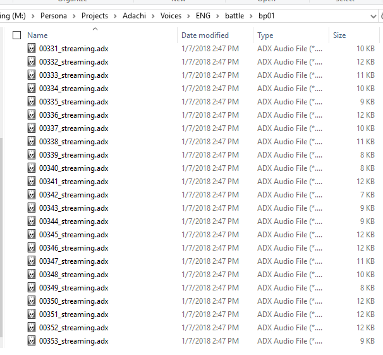The height and width of the screenshot is (355, 383).
Task: Click the icon of 00331_streaming.adx
Action: (32, 49)
